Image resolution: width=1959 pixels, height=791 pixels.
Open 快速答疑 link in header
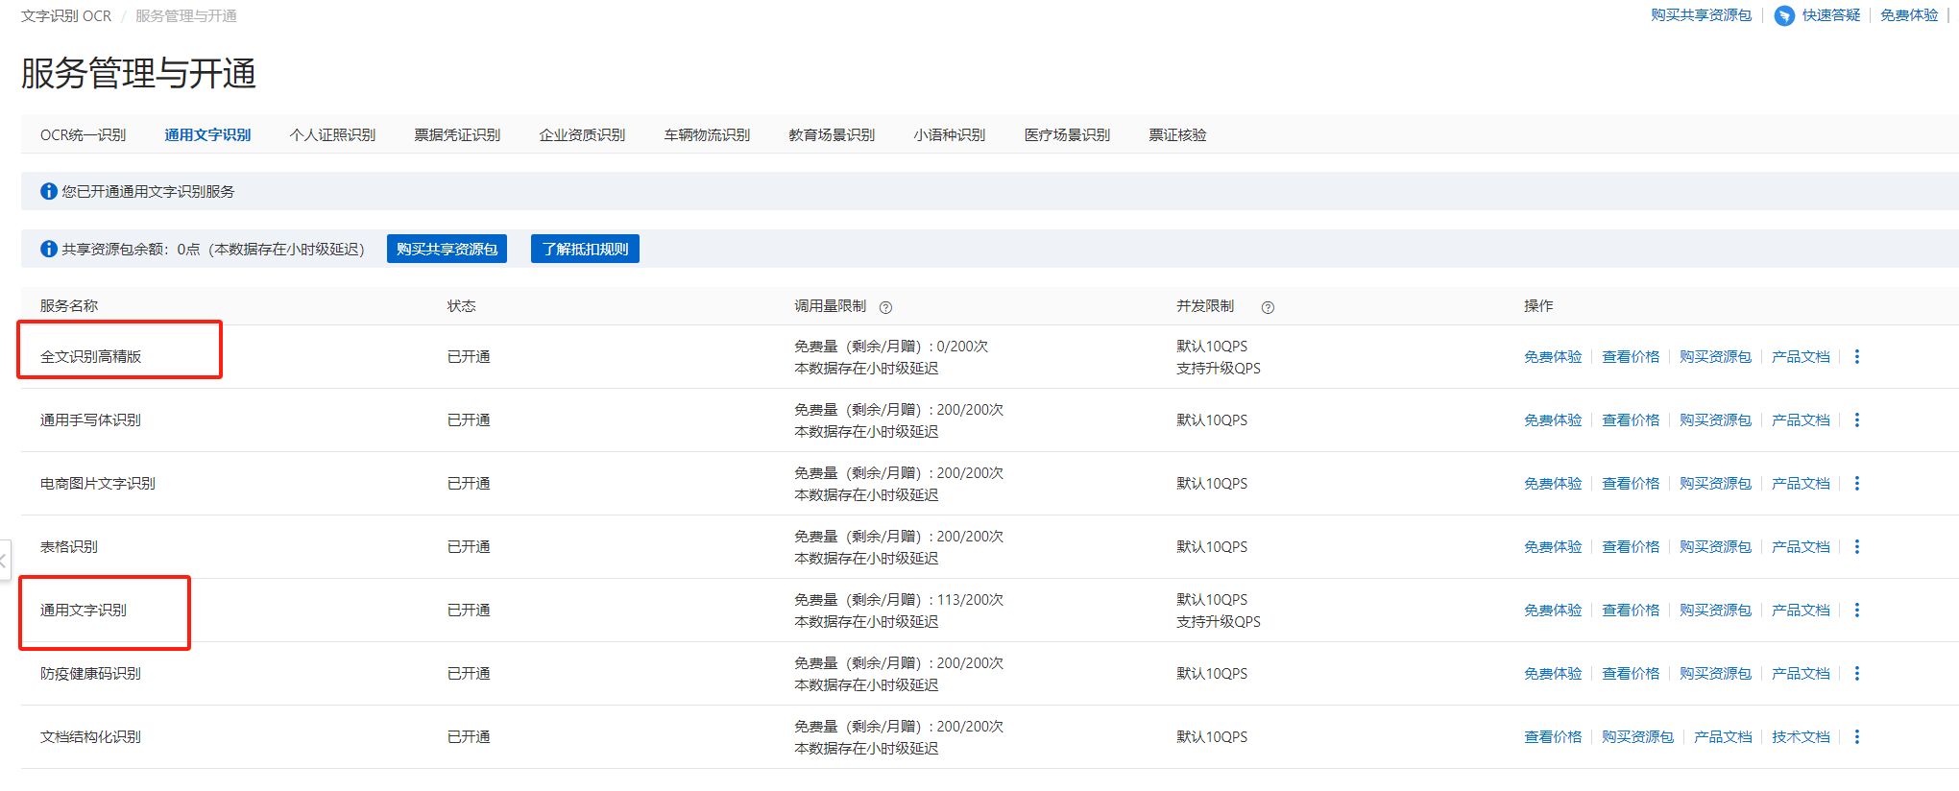click(x=1830, y=15)
